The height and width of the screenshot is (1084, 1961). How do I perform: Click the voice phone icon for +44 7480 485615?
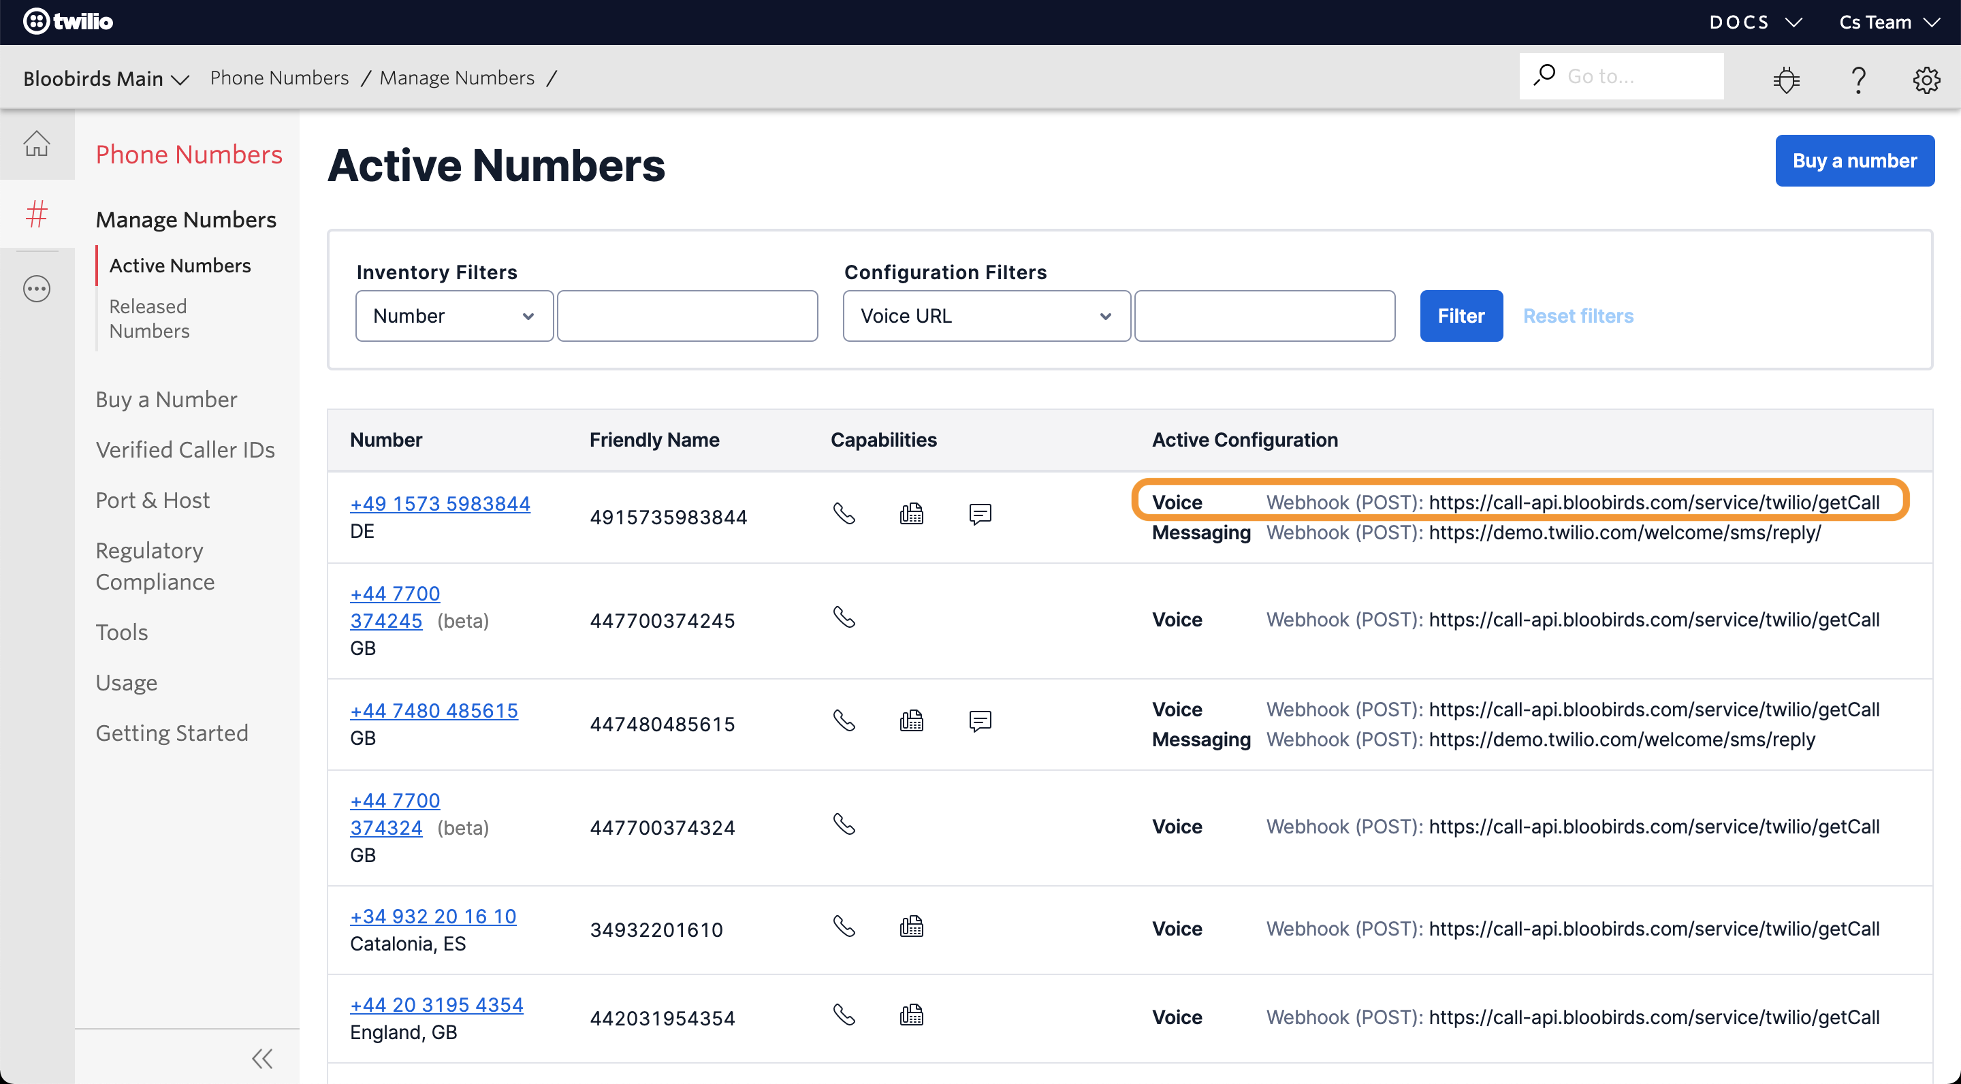(x=844, y=720)
